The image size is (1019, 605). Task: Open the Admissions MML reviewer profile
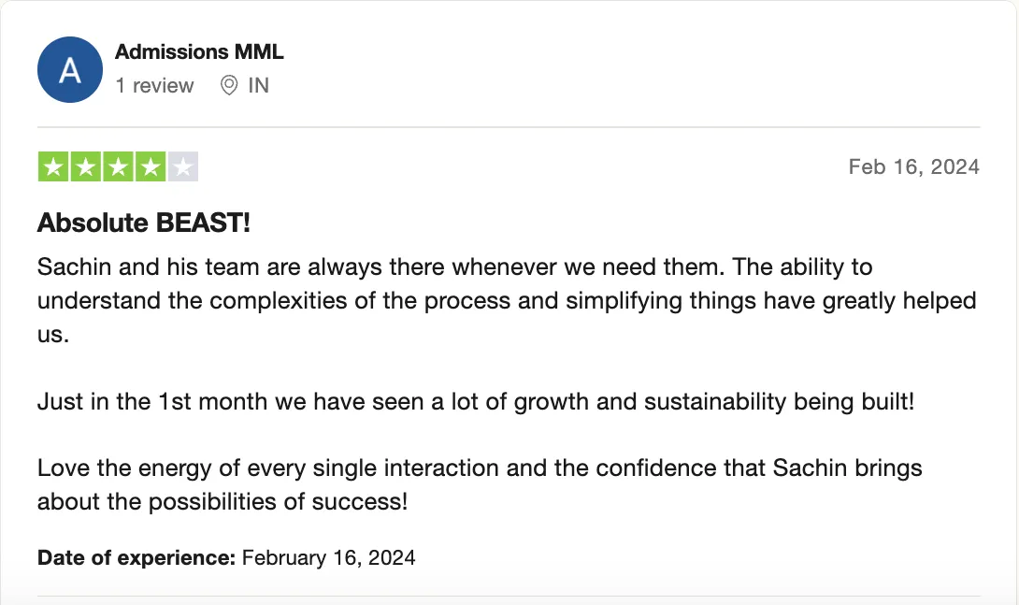click(x=199, y=52)
